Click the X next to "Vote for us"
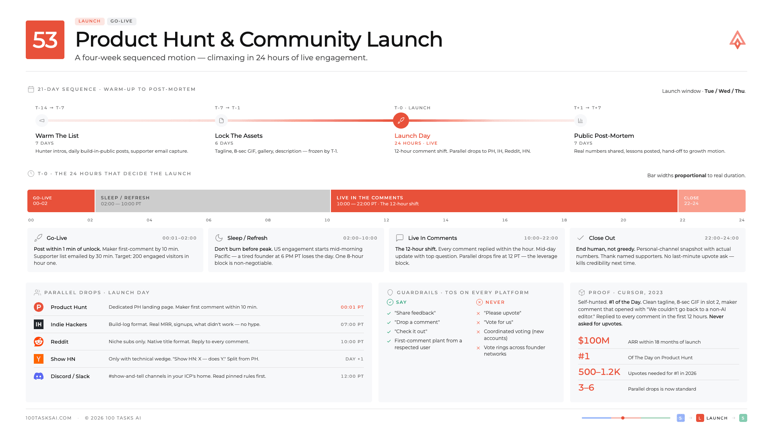773x434 pixels. (478, 323)
